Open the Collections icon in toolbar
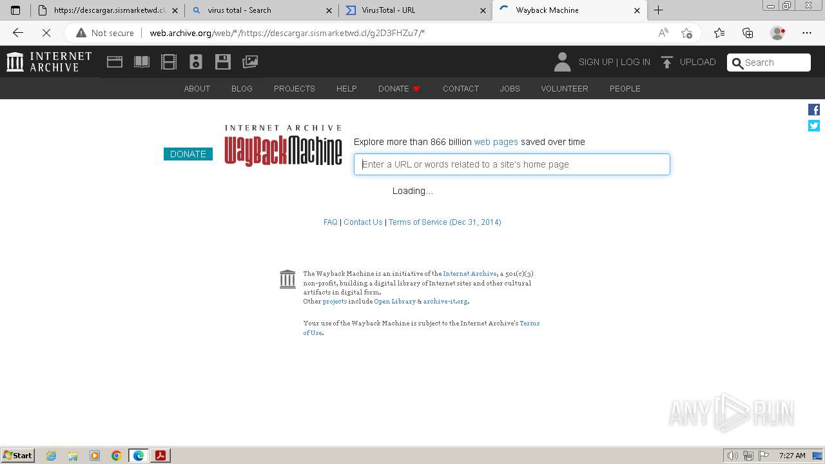This screenshot has width=825, height=464. tap(748, 33)
